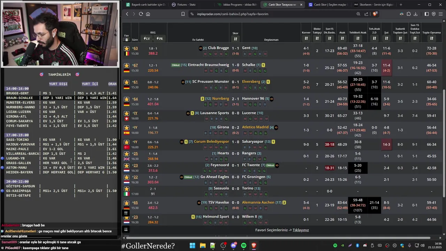Image resolution: width=446 pixels, height=251 pixels.
Task: Click Elversberg team name
Action: tap(251, 82)
